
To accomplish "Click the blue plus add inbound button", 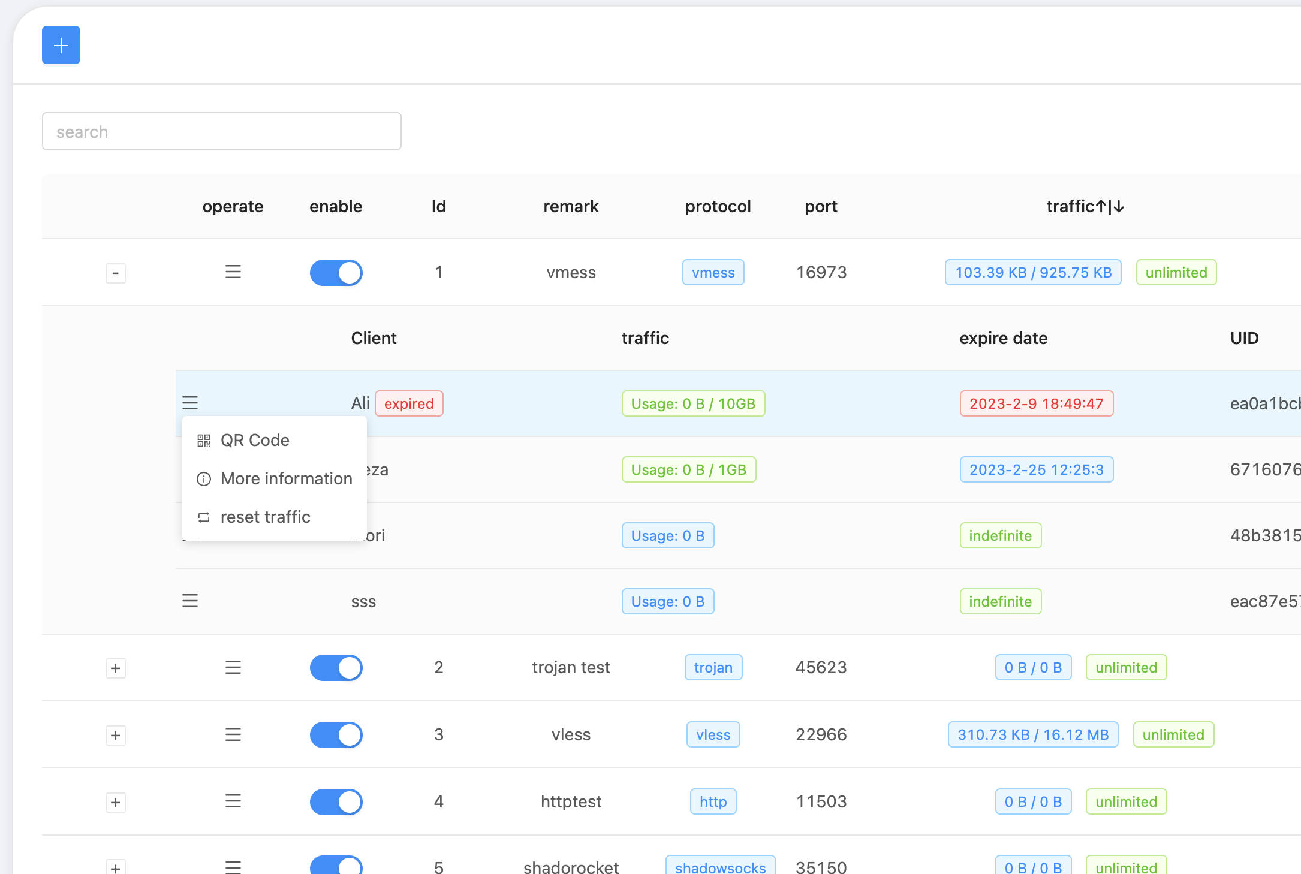I will click(61, 45).
